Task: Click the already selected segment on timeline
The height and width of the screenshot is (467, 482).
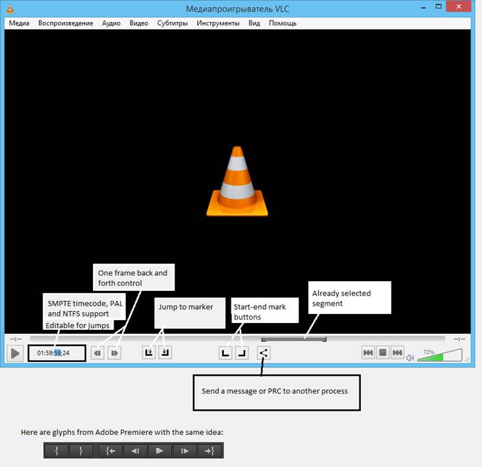Action: point(294,339)
